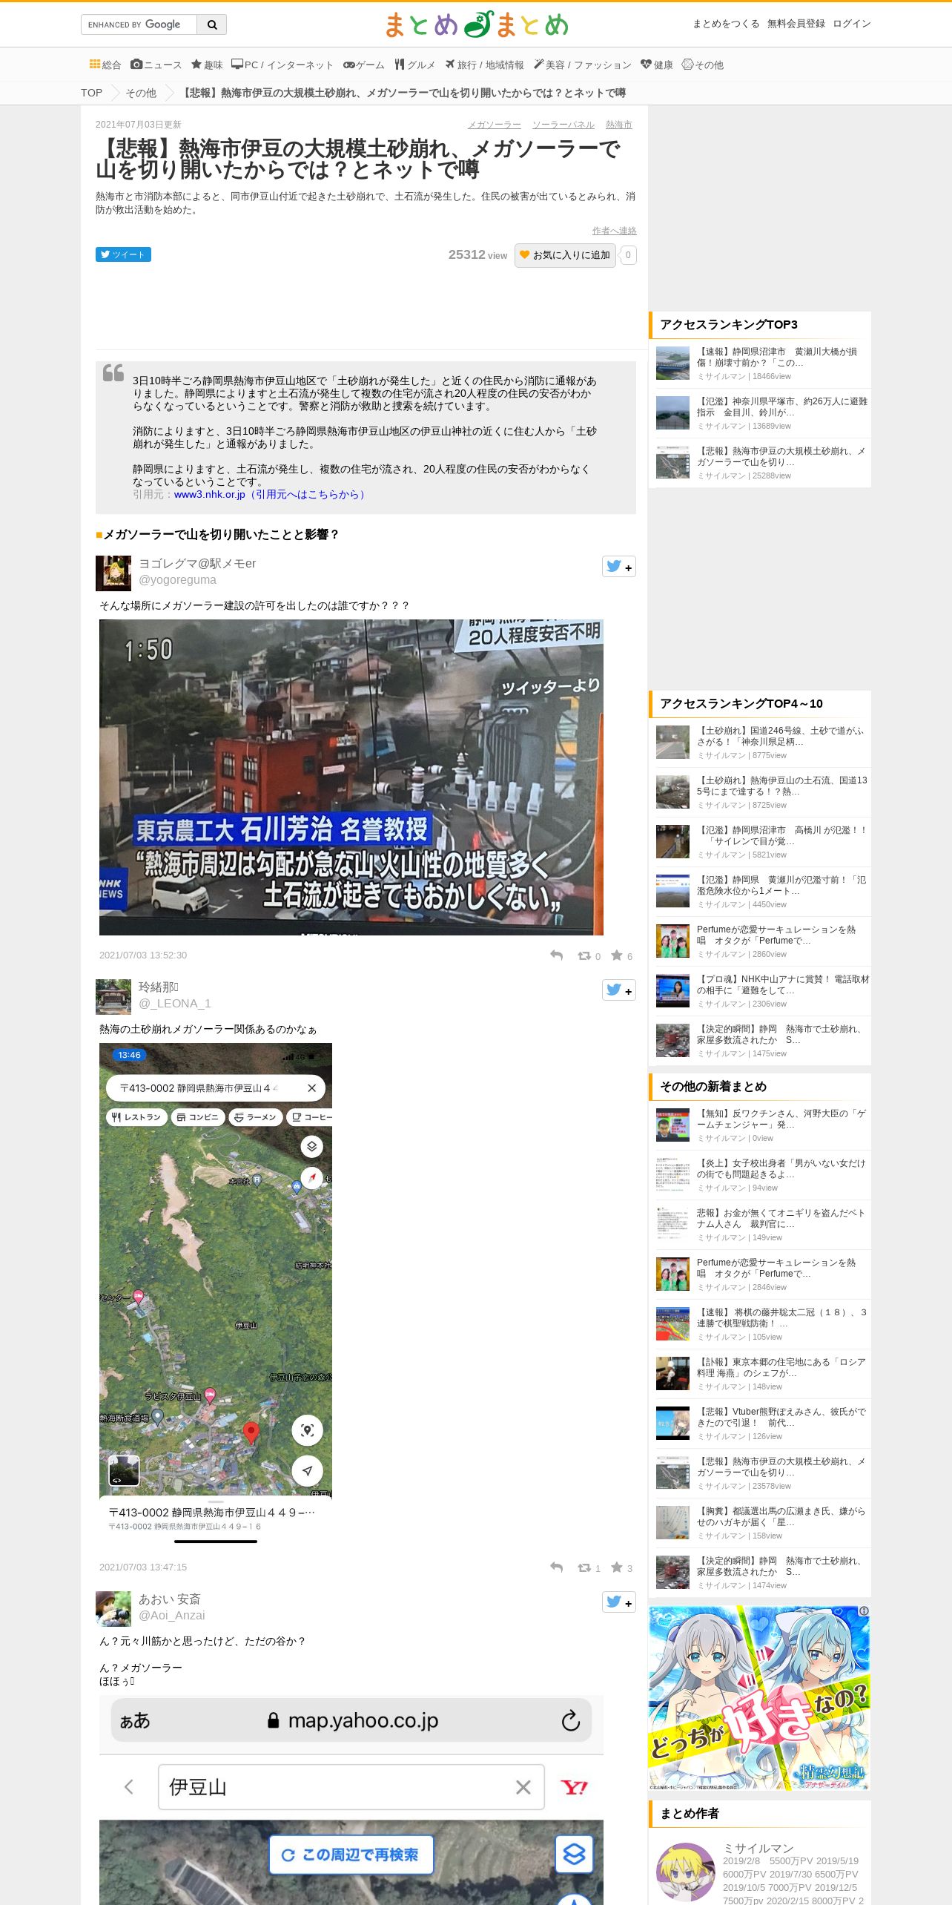Click retweet icon on the 13:52:30 tweet
The height and width of the screenshot is (1905, 952).
(584, 955)
